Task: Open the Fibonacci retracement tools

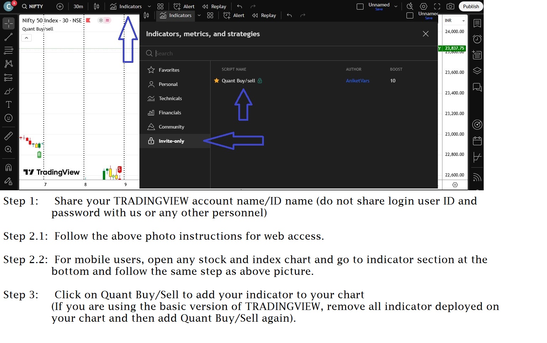Action: click(9, 50)
